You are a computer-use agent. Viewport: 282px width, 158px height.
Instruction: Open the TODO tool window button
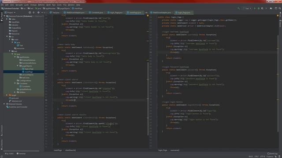coord(9,154)
